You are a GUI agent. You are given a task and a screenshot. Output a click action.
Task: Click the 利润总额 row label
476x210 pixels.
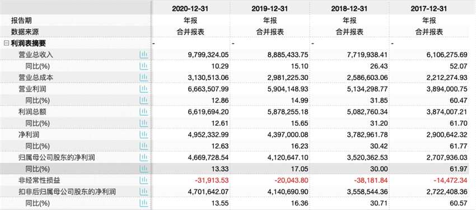32,112
